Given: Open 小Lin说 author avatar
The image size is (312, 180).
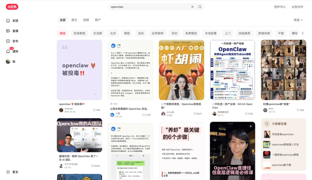Looking at the screenshot, I should tap(163, 114).
